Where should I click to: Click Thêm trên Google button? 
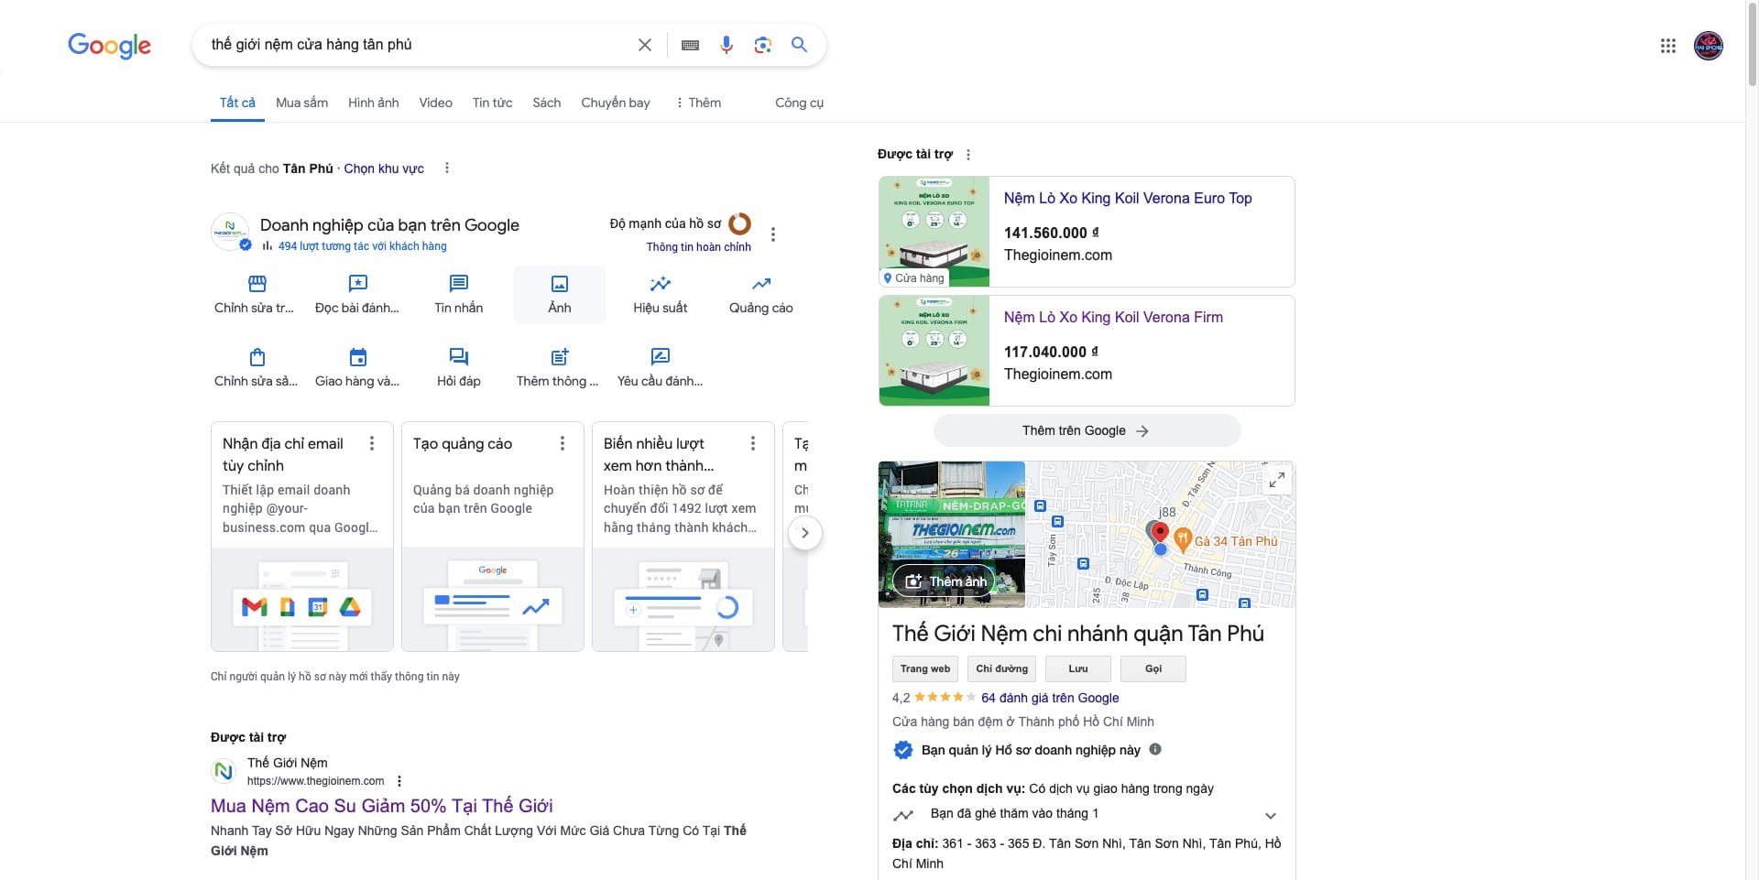(1087, 430)
